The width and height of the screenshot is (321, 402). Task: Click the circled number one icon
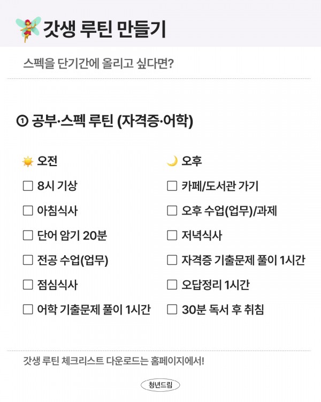coord(22,122)
